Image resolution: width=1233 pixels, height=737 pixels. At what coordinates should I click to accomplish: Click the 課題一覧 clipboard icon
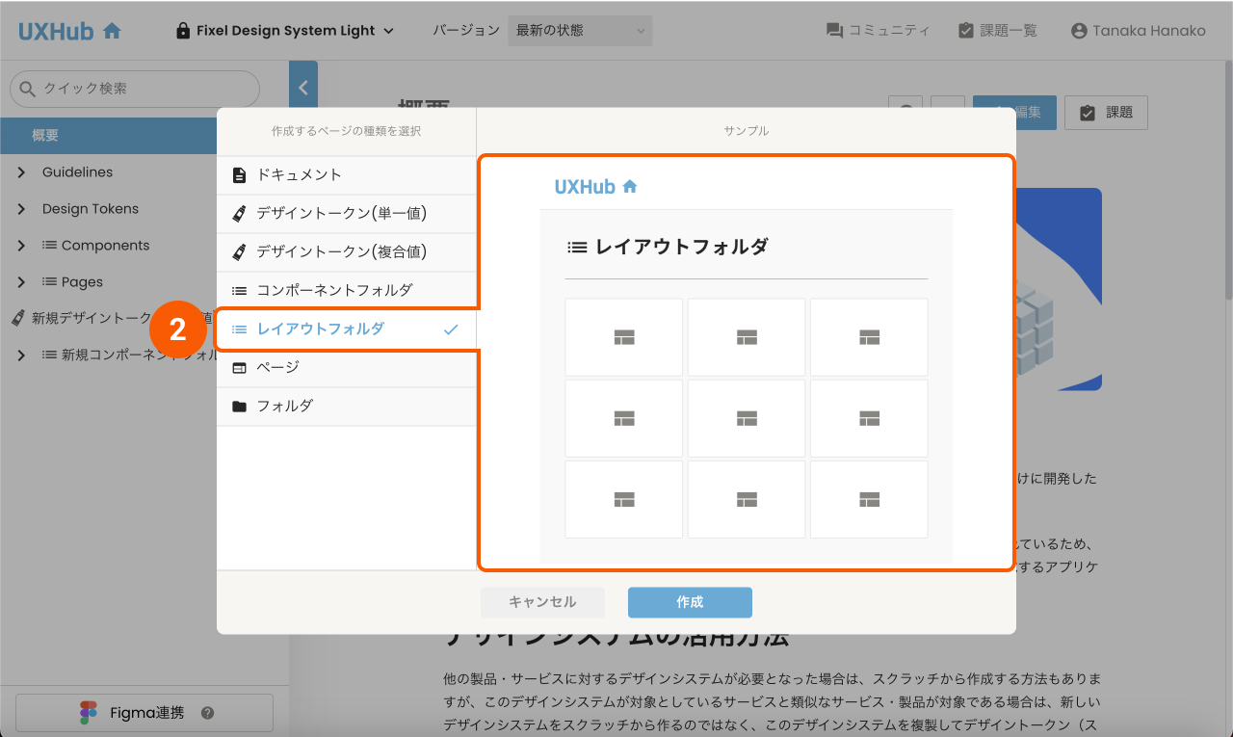coord(964,30)
